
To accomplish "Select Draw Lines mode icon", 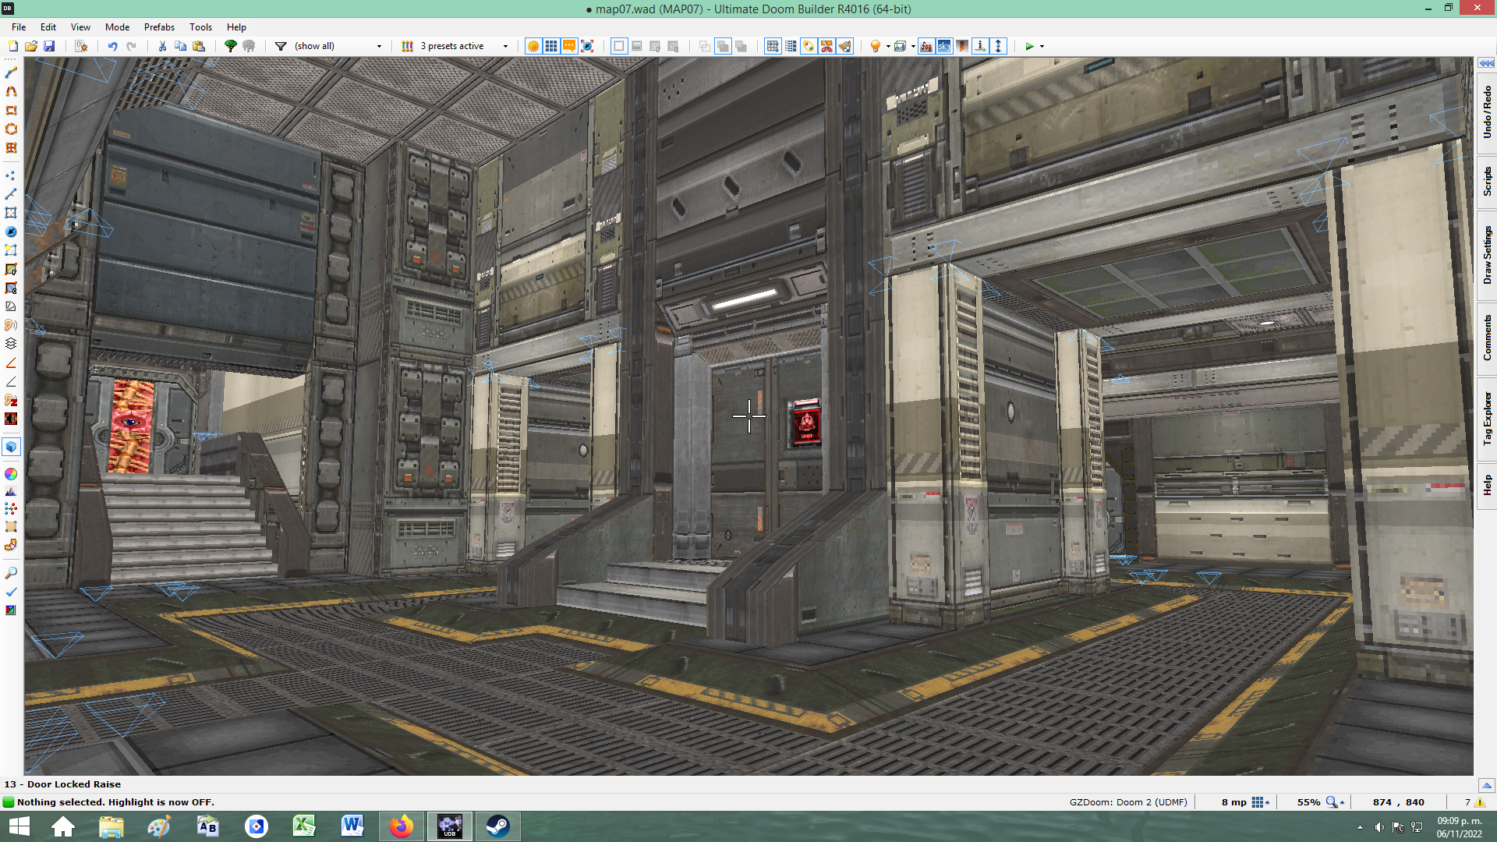I will tap(11, 73).
